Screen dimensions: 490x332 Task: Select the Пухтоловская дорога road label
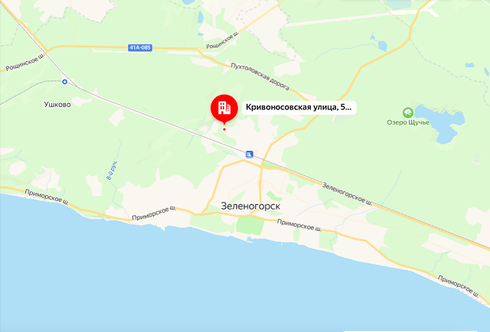click(260, 76)
